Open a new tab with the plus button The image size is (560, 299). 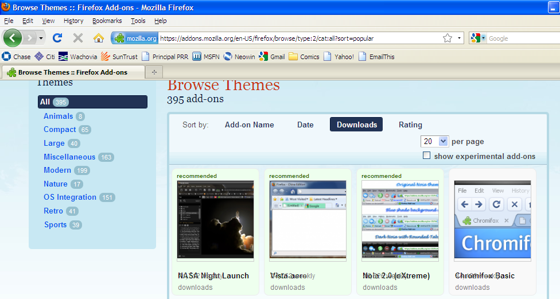tap(154, 72)
